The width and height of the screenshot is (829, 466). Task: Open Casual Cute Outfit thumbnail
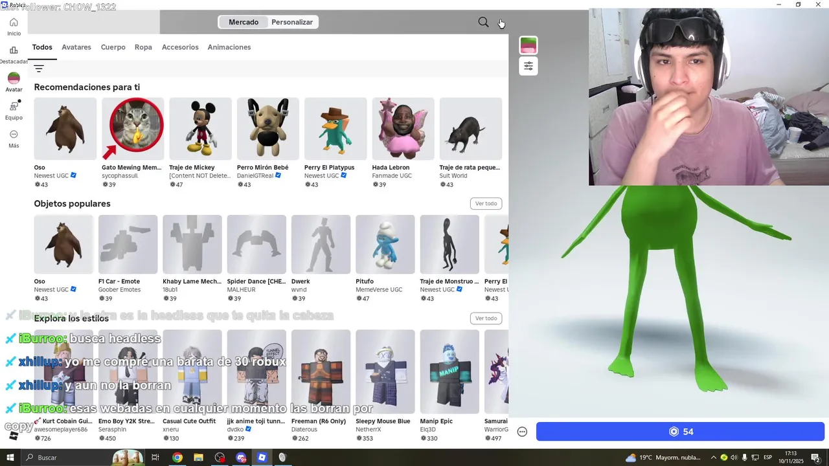click(x=192, y=372)
